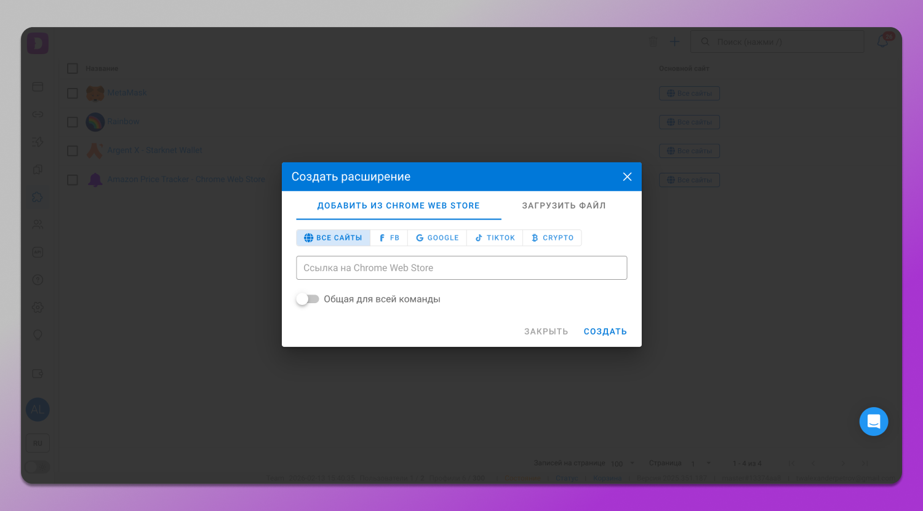Click into the Chrome Web Store link field
This screenshot has width=923, height=511.
461,268
